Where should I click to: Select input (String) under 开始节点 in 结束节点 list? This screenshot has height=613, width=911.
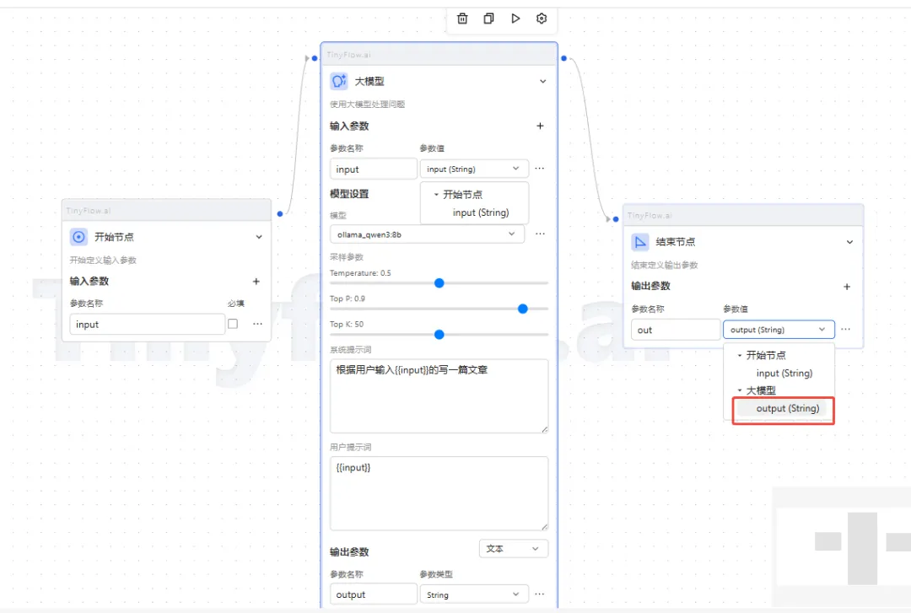click(784, 374)
